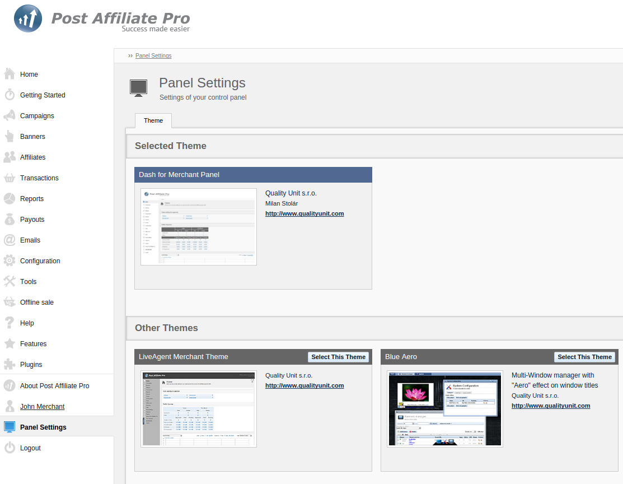Click the Reports pie chart icon

click(x=10, y=198)
